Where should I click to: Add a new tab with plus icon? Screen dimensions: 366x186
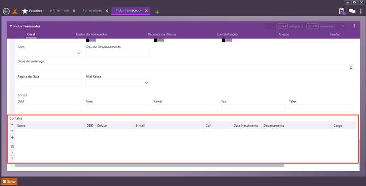click(157, 12)
